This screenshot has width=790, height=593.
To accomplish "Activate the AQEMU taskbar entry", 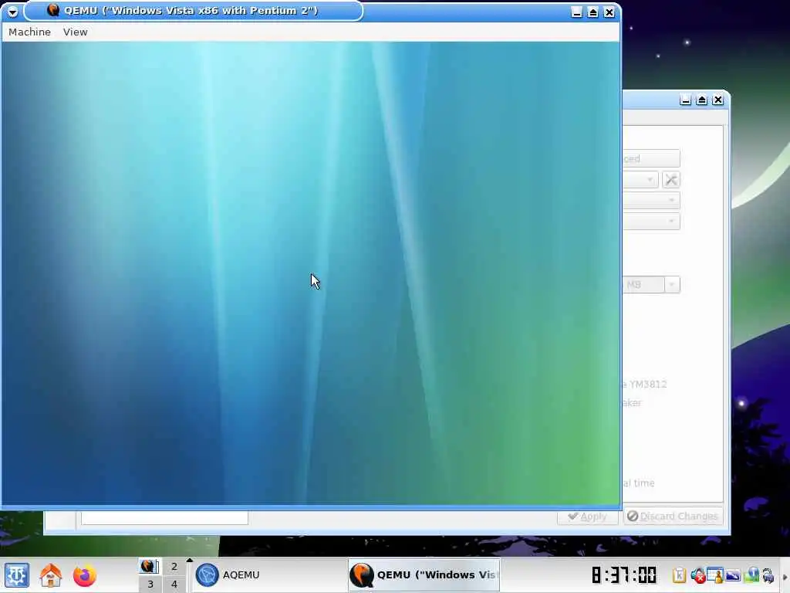I will (x=269, y=575).
